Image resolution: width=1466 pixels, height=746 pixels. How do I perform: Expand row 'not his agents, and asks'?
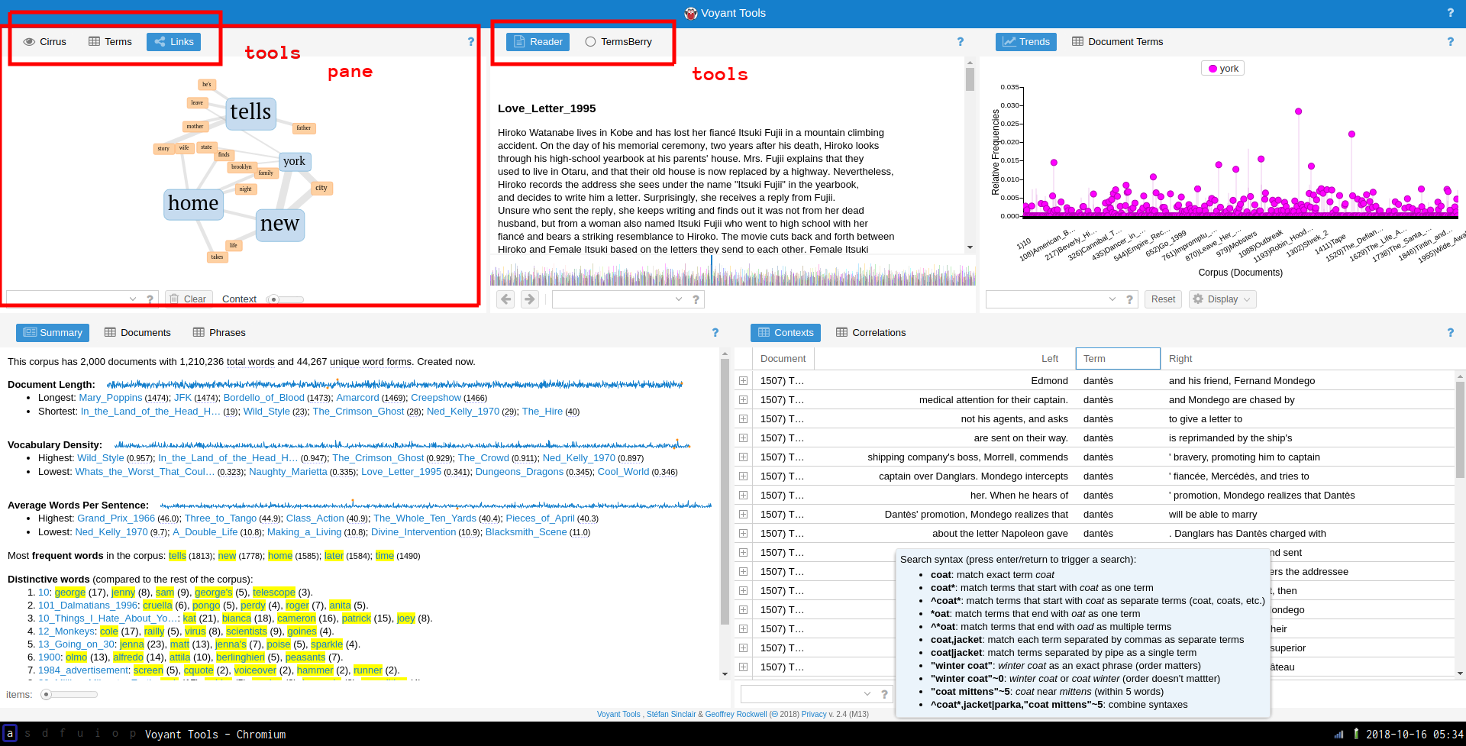coord(743,419)
